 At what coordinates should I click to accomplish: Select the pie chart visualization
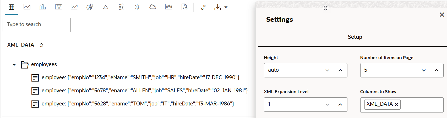[x=90, y=7]
